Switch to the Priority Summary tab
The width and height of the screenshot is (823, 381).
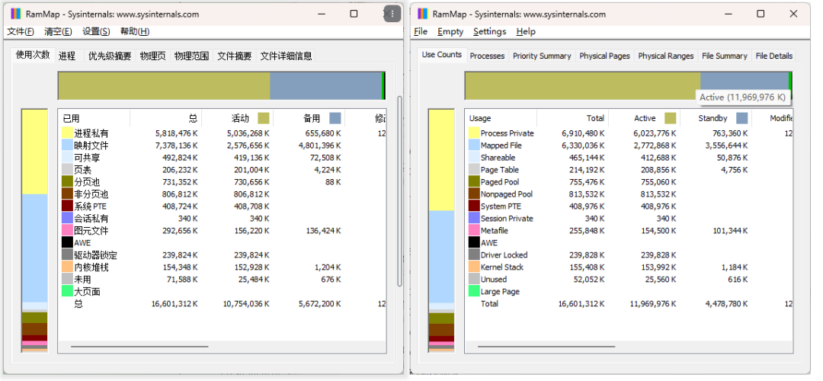(542, 56)
